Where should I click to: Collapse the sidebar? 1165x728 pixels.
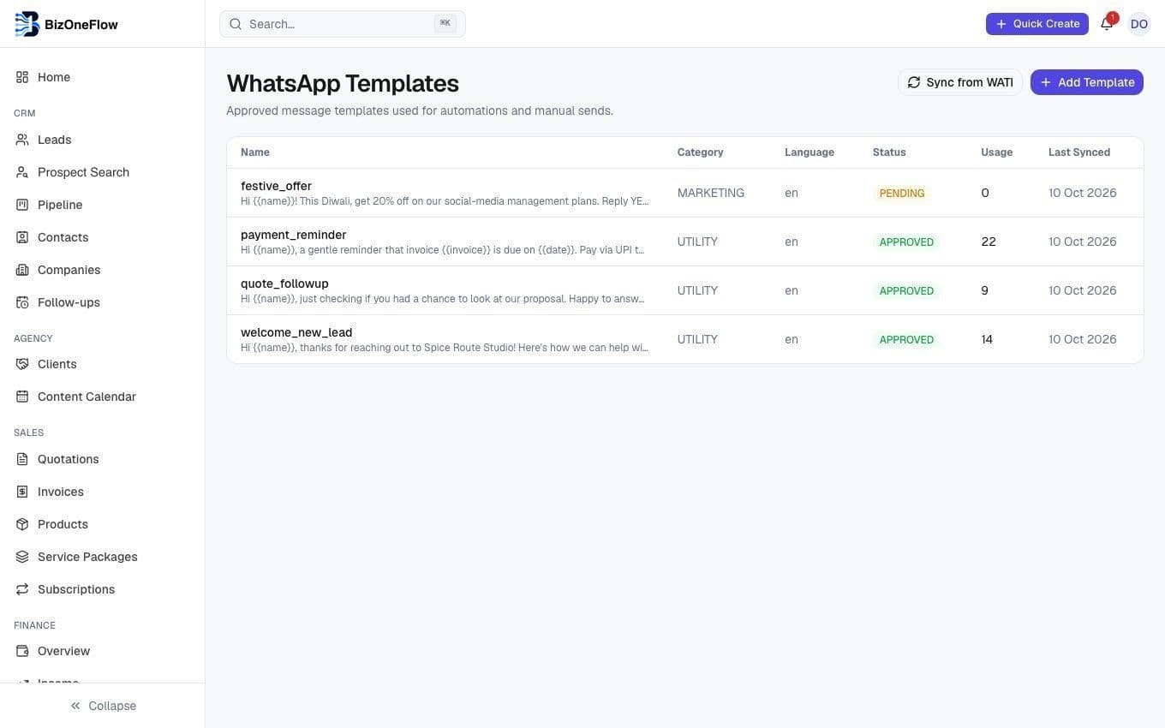coord(103,706)
